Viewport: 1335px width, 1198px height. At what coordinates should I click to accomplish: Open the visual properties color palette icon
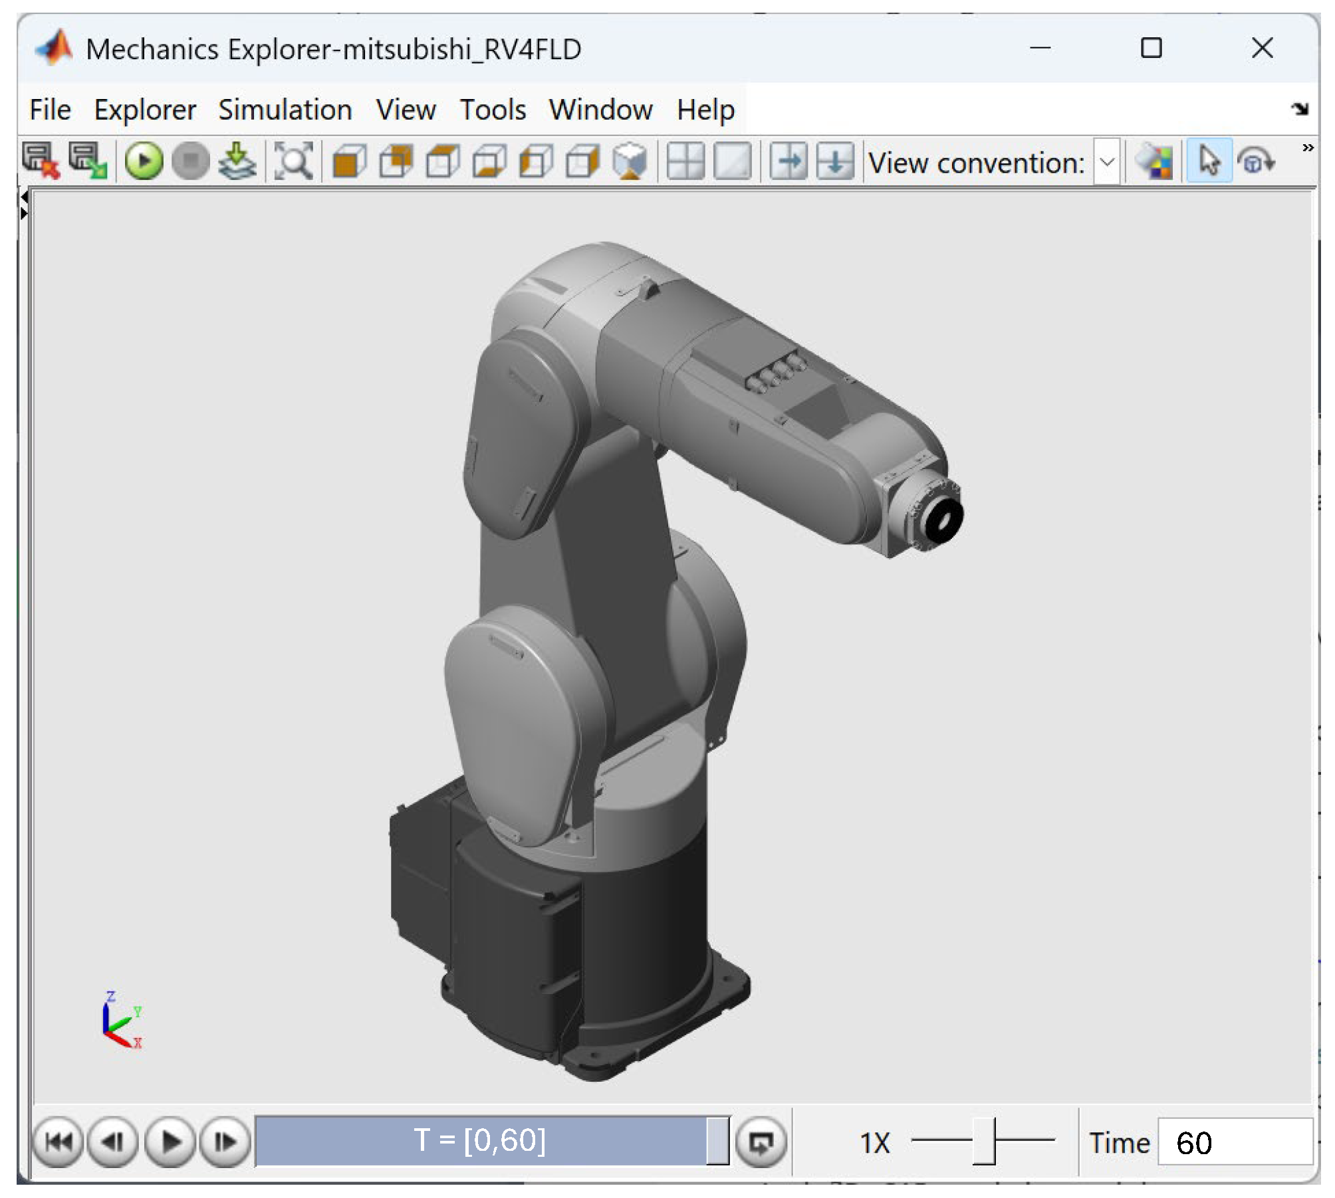pyautogui.click(x=1155, y=161)
